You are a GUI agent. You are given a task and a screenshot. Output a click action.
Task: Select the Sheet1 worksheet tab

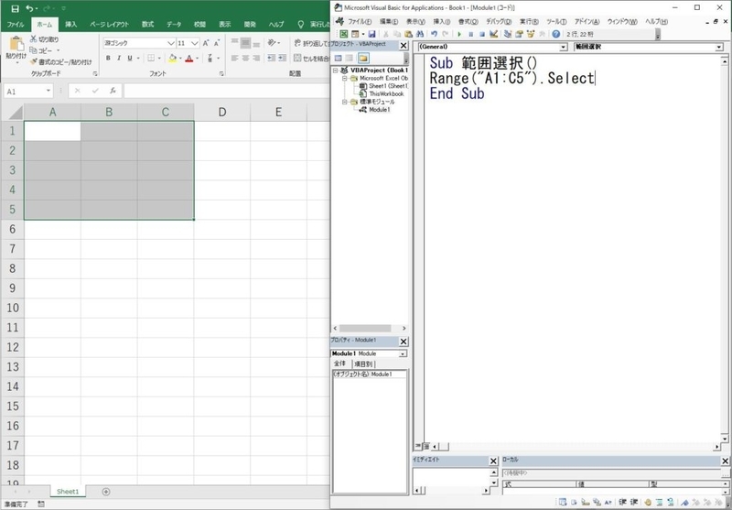tap(68, 492)
